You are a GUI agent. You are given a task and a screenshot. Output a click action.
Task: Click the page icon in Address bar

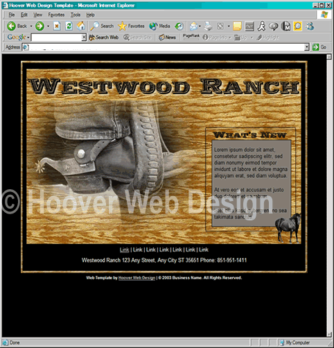25,47
